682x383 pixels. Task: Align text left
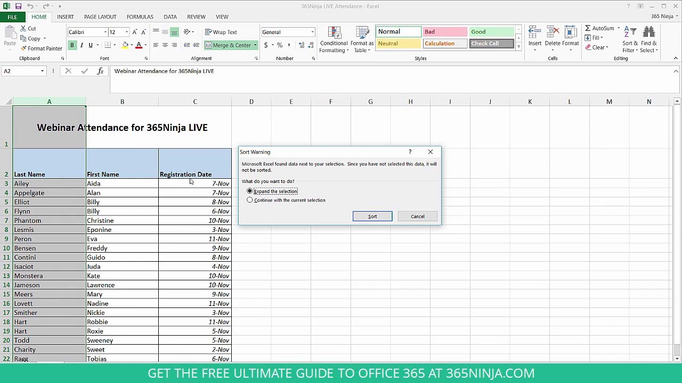point(156,45)
